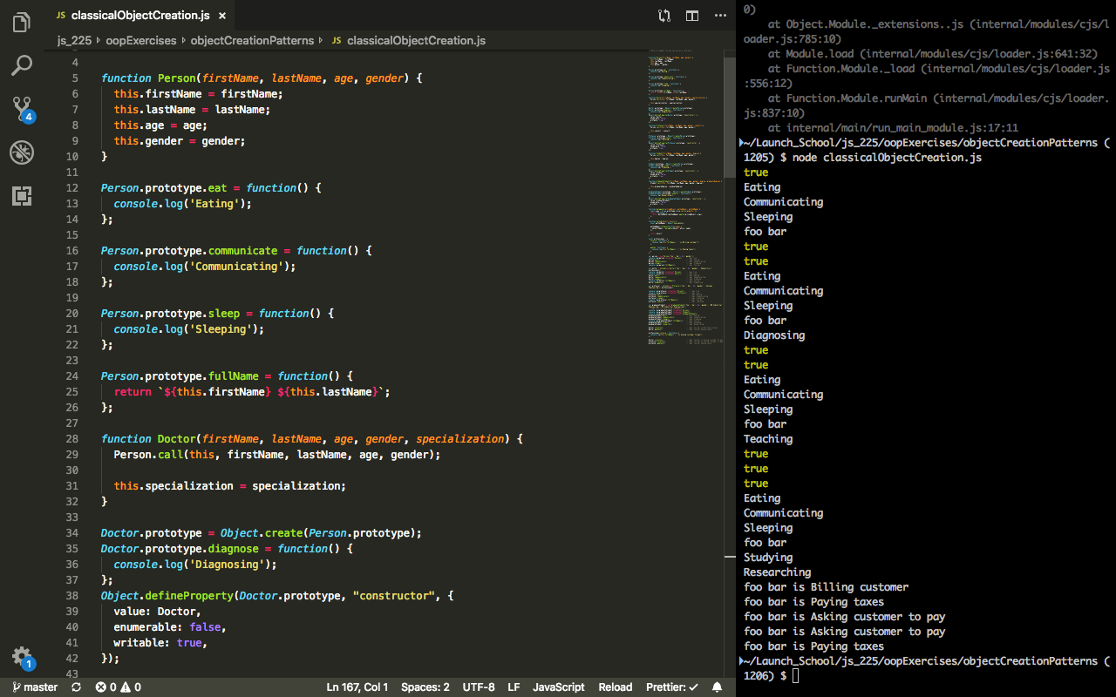Click 'Person.prototype.communicate' on line 16
Viewport: 1116px width, 697px height.
(189, 251)
